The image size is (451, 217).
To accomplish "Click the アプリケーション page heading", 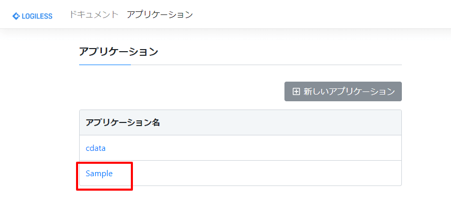I will tap(118, 51).
